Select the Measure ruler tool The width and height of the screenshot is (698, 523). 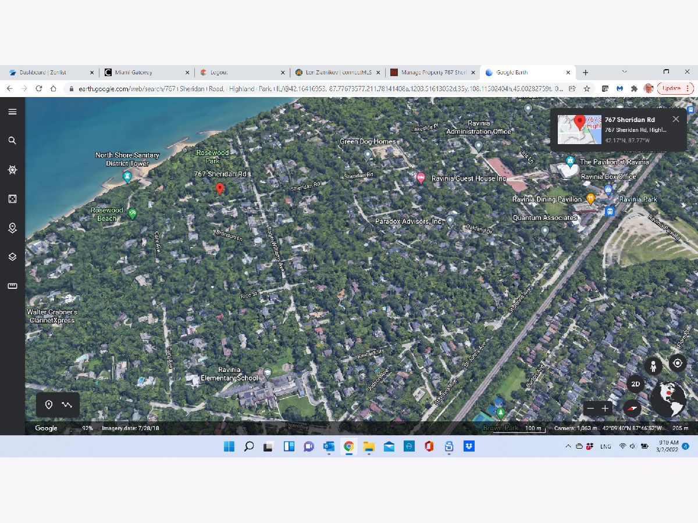pos(12,286)
